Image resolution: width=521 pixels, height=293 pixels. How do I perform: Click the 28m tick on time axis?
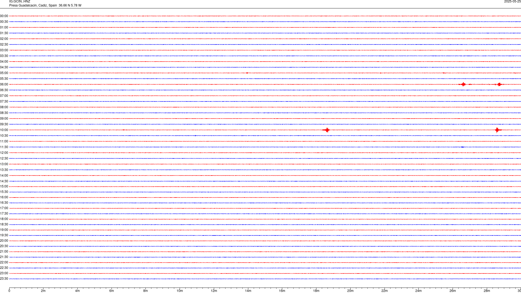487,291
